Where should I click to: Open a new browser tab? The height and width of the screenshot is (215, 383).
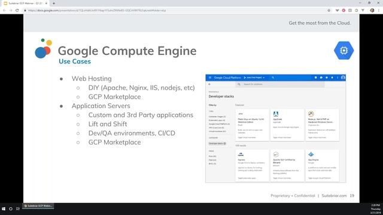[x=54, y=4]
